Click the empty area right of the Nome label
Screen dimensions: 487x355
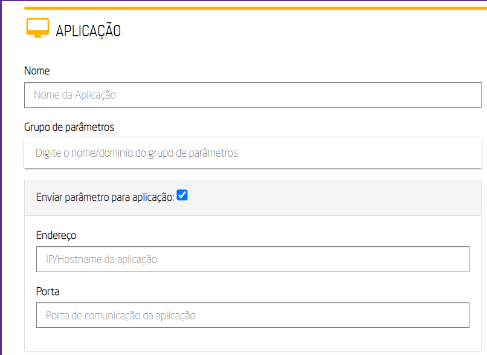click(x=242, y=71)
